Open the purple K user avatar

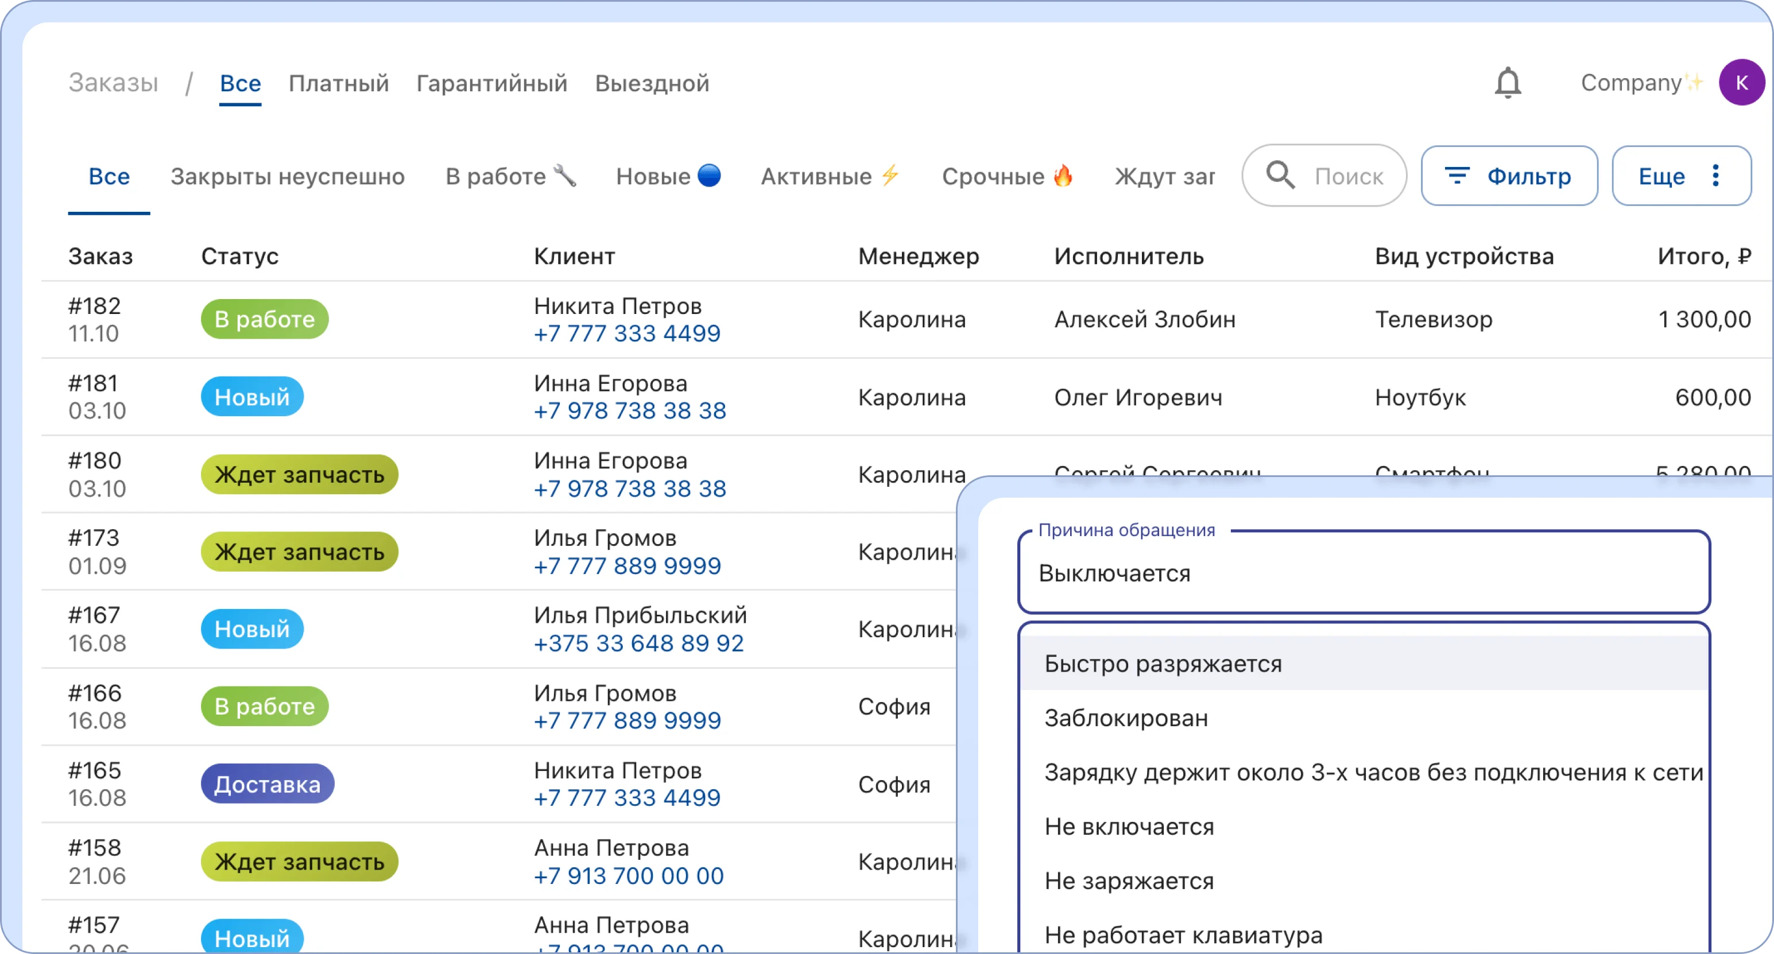(1741, 83)
